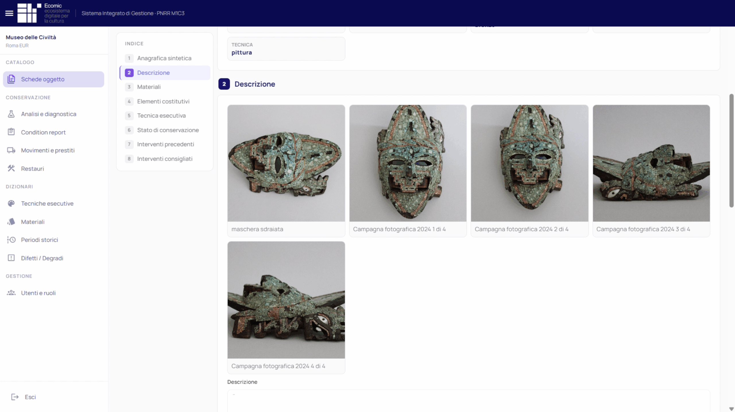Click the Ecomic logo in header
Viewport: 735px width, 412px height.
tap(43, 13)
